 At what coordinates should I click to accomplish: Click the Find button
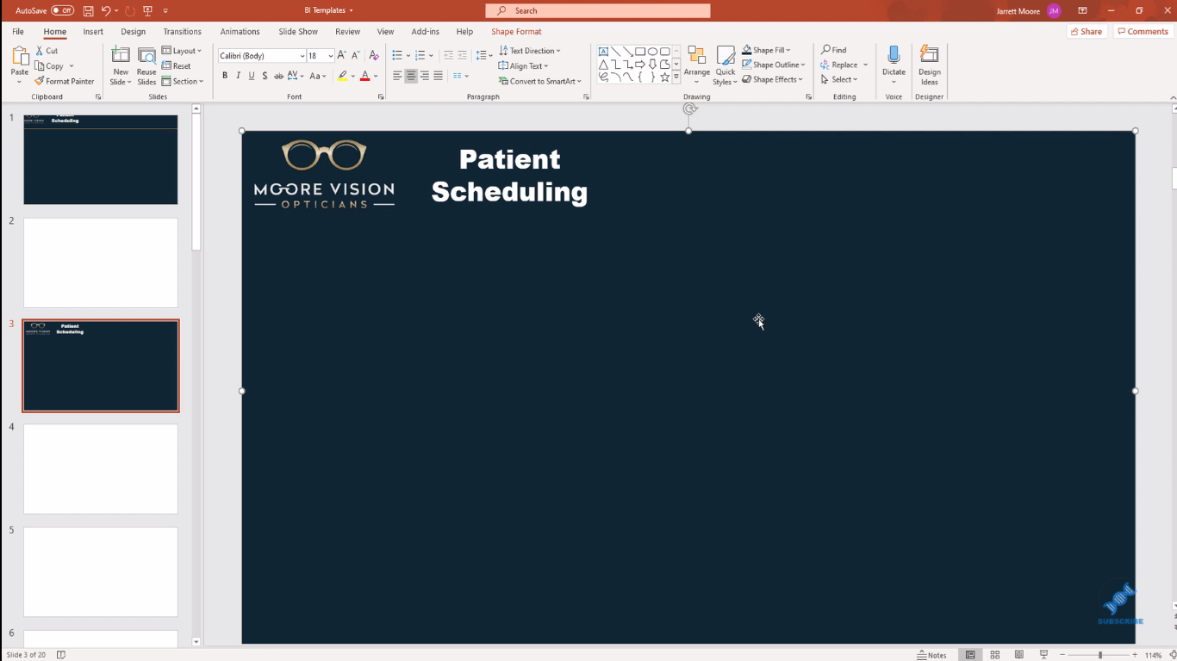[834, 50]
